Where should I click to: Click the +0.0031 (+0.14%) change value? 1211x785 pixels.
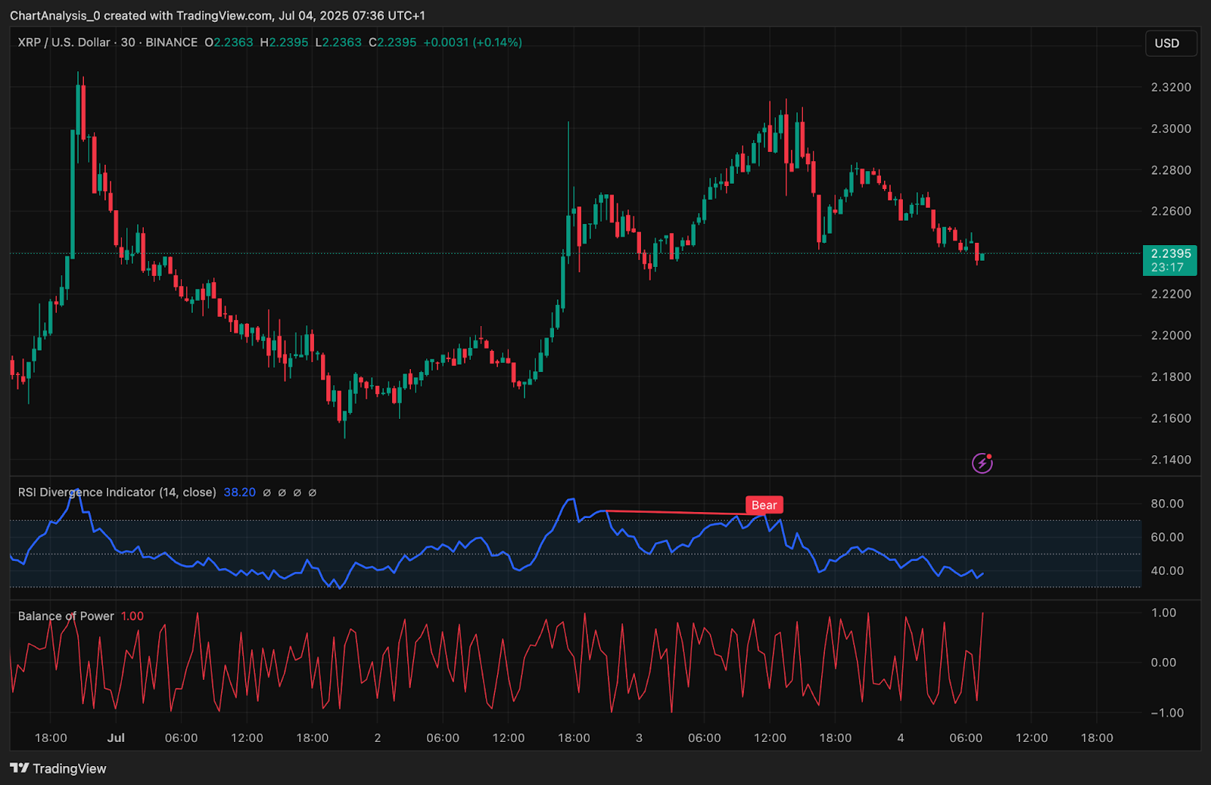point(472,42)
